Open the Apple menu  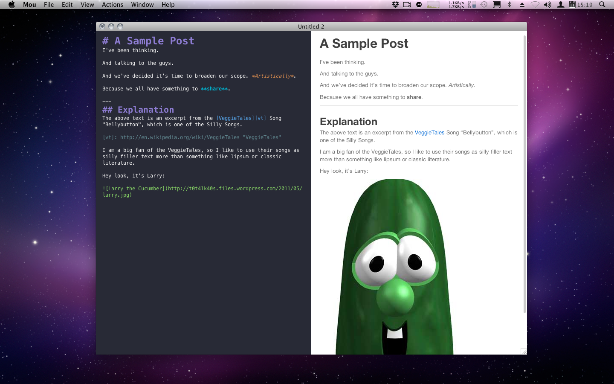pos(12,5)
